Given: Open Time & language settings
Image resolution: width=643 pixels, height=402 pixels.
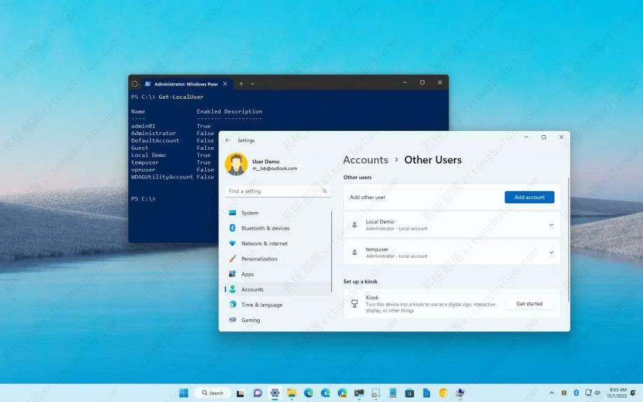Looking at the screenshot, I should pos(261,305).
